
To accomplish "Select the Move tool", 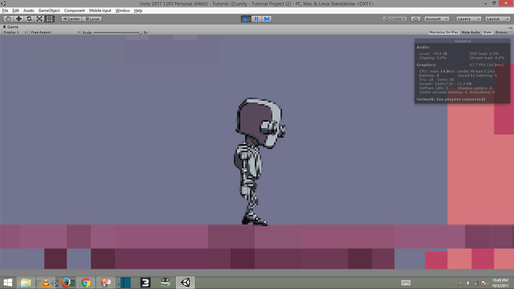I will click(19, 19).
